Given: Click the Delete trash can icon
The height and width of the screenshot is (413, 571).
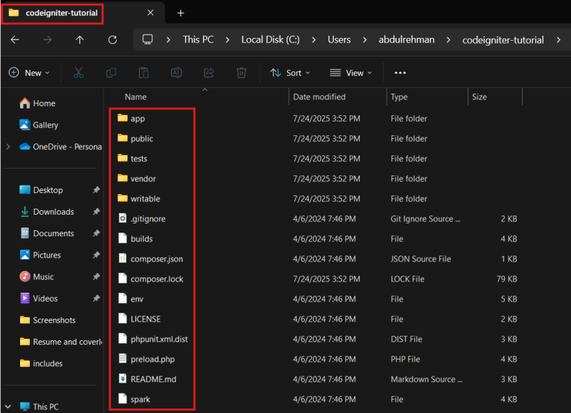Looking at the screenshot, I should pyautogui.click(x=242, y=73).
